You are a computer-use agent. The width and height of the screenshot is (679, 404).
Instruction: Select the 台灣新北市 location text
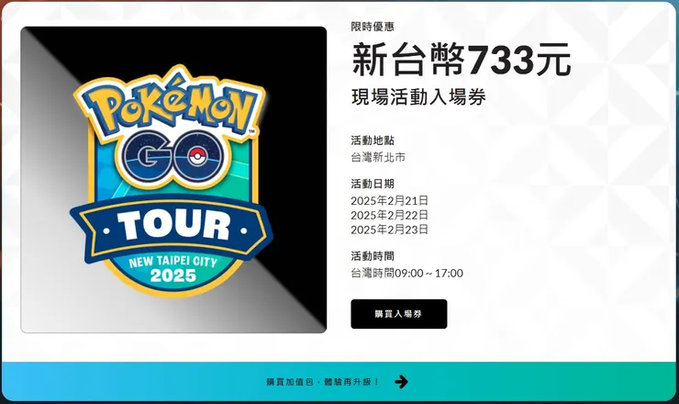378,158
